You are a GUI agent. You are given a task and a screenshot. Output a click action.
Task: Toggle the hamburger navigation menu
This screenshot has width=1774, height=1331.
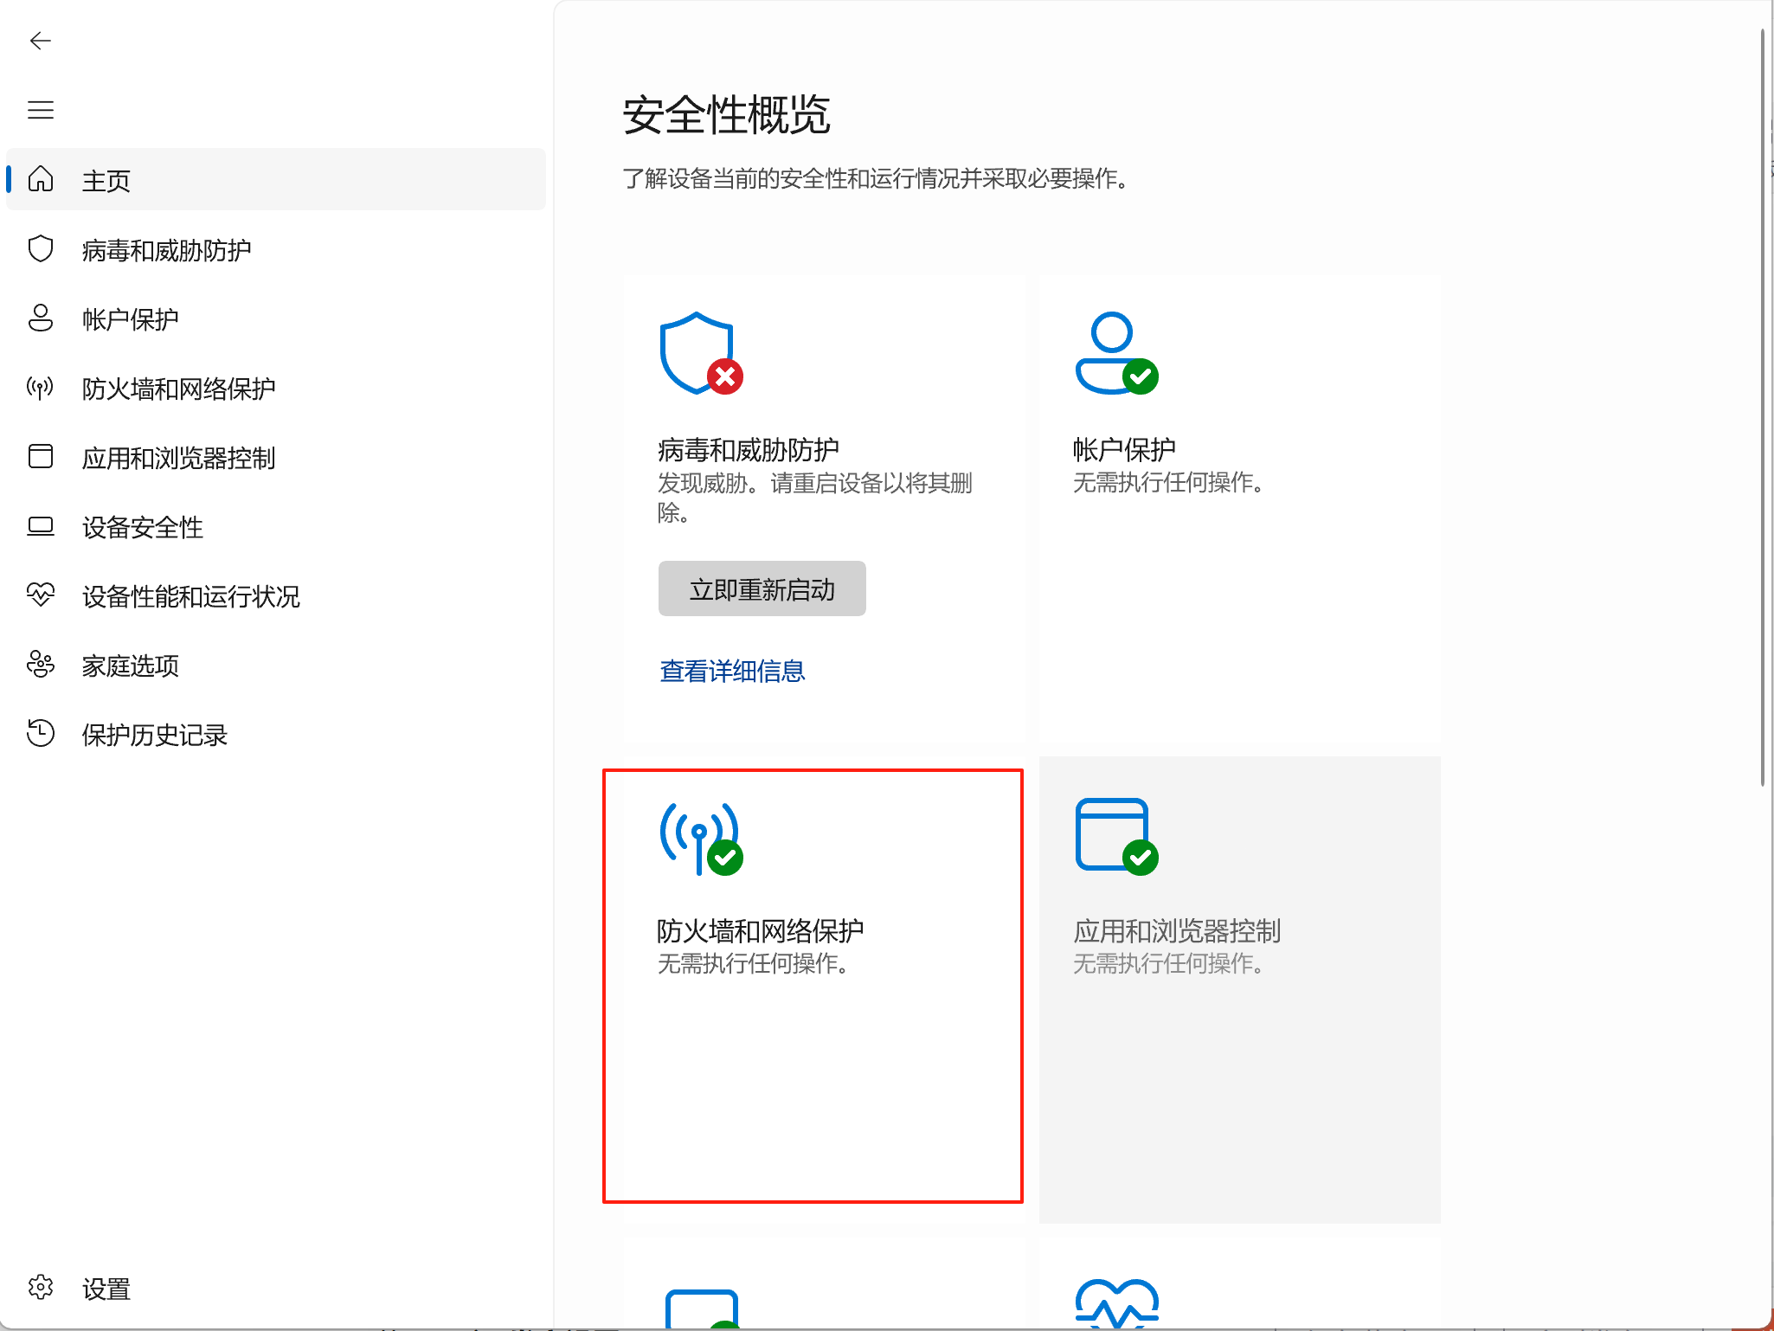pyautogui.click(x=41, y=110)
